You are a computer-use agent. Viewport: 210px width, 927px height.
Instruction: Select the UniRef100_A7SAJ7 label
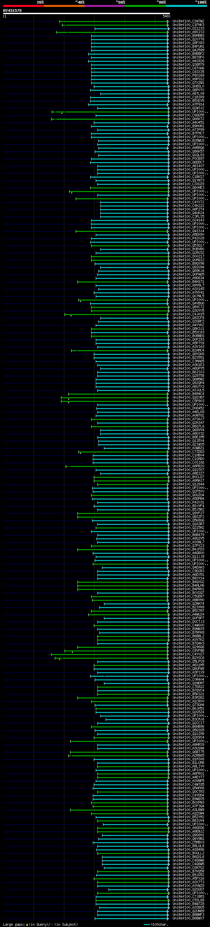(x=188, y=419)
